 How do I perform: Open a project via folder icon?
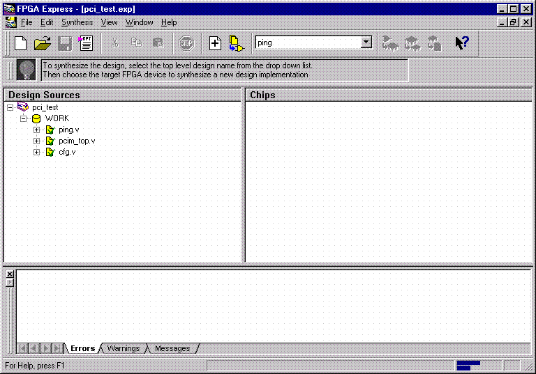pos(43,43)
